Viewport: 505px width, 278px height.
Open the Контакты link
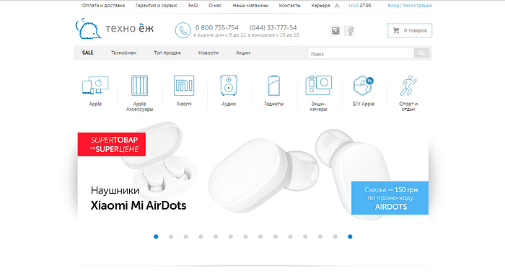coord(289,6)
